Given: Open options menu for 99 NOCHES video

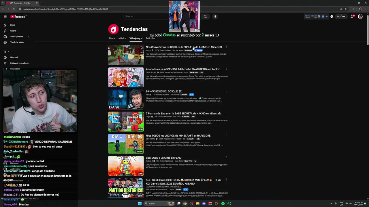Looking at the screenshot, I should (226, 91).
